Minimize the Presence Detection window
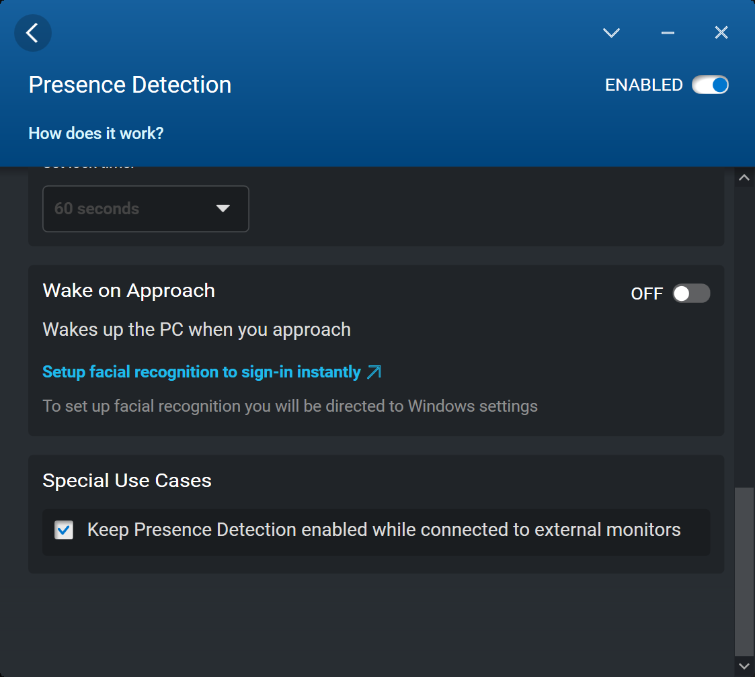 tap(668, 32)
